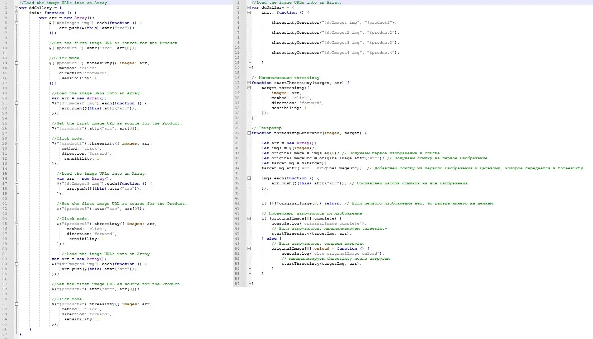Click the $("#product3").attr("src", arr[0]) line
The height and width of the screenshot is (339, 593).
[x=100, y=209]
